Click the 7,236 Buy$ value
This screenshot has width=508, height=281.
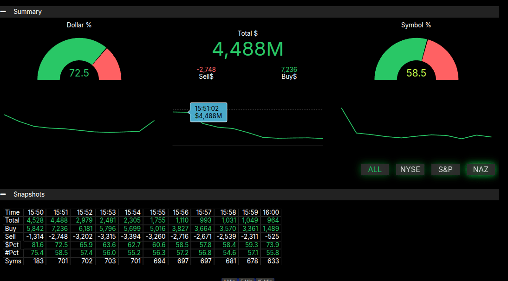point(289,70)
